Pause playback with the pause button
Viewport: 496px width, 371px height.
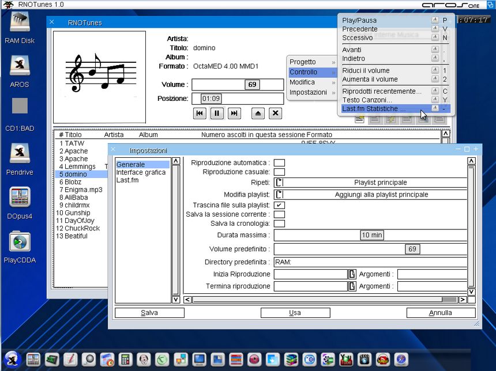tap(217, 113)
